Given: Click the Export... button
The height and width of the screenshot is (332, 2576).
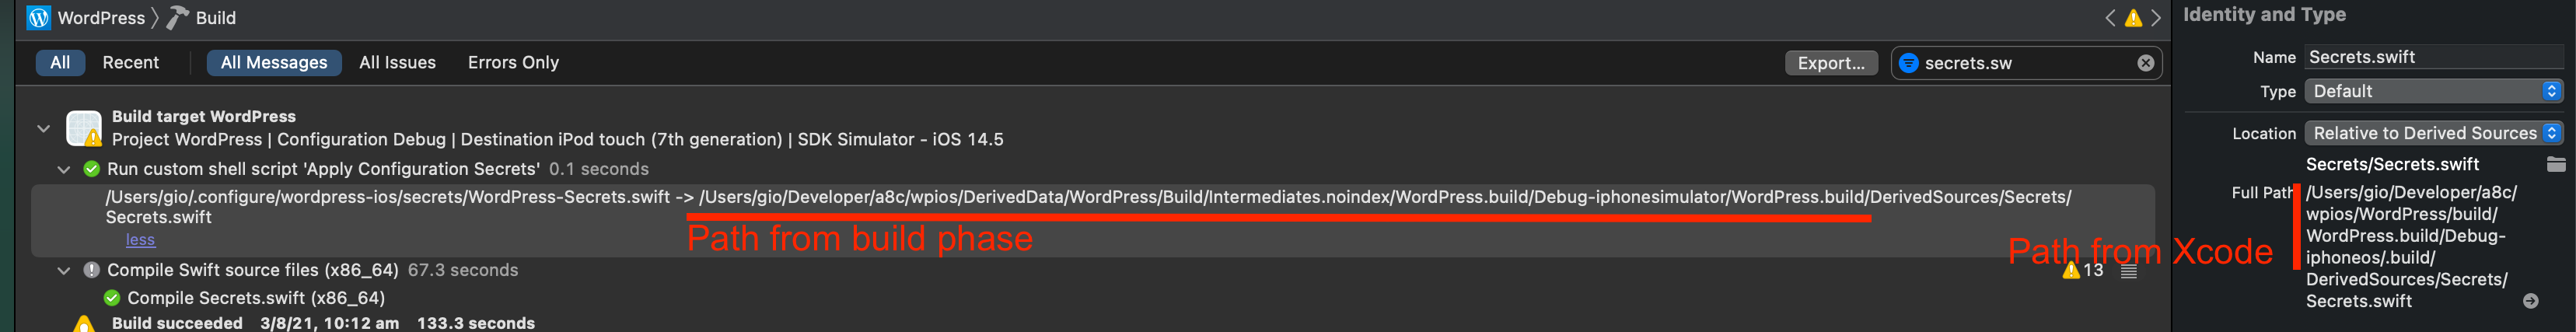Looking at the screenshot, I should point(1830,63).
